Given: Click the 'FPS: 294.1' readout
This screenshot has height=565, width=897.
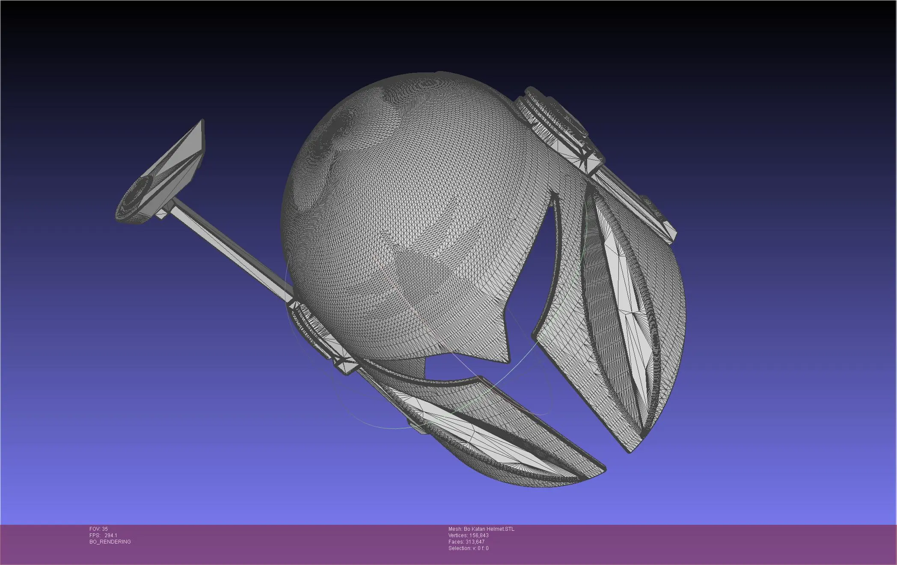Looking at the screenshot, I should click(103, 535).
